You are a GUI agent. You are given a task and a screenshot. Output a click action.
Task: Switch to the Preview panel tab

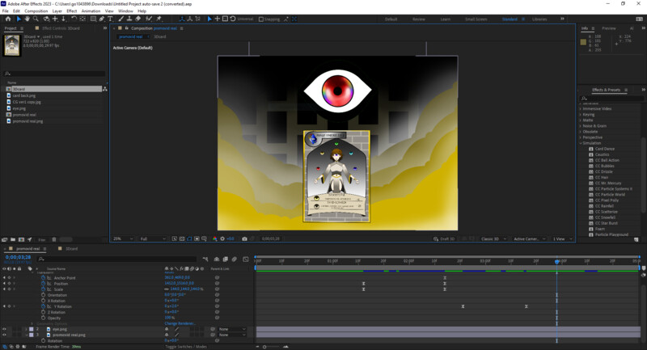[608, 27]
